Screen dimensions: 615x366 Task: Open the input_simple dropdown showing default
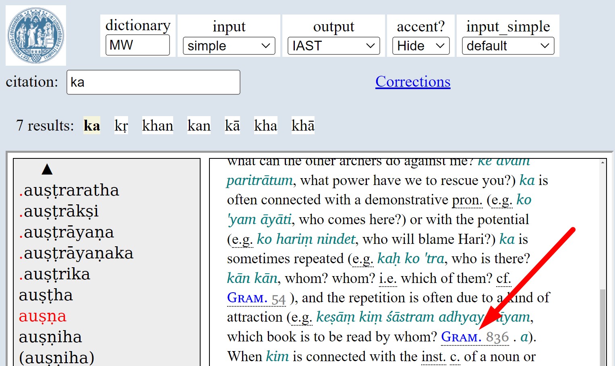[x=508, y=46]
